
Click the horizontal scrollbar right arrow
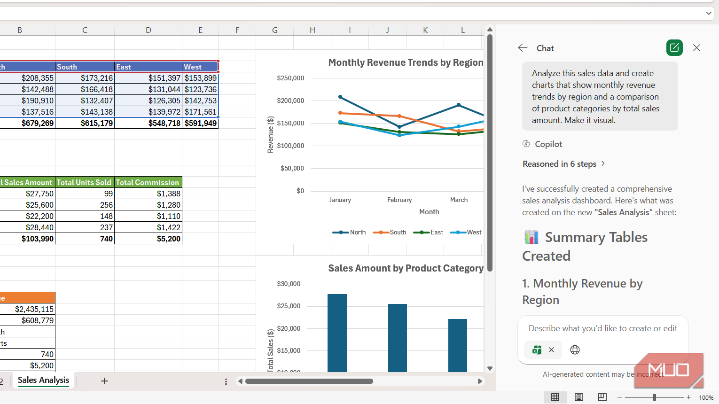pos(480,381)
